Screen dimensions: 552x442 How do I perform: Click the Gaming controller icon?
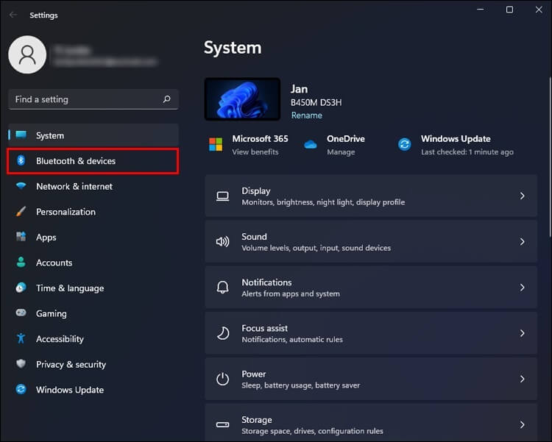click(x=21, y=313)
